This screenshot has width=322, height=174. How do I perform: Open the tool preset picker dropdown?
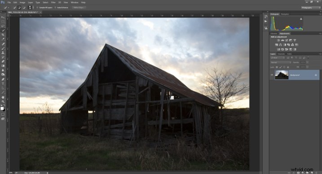click(x=9, y=8)
